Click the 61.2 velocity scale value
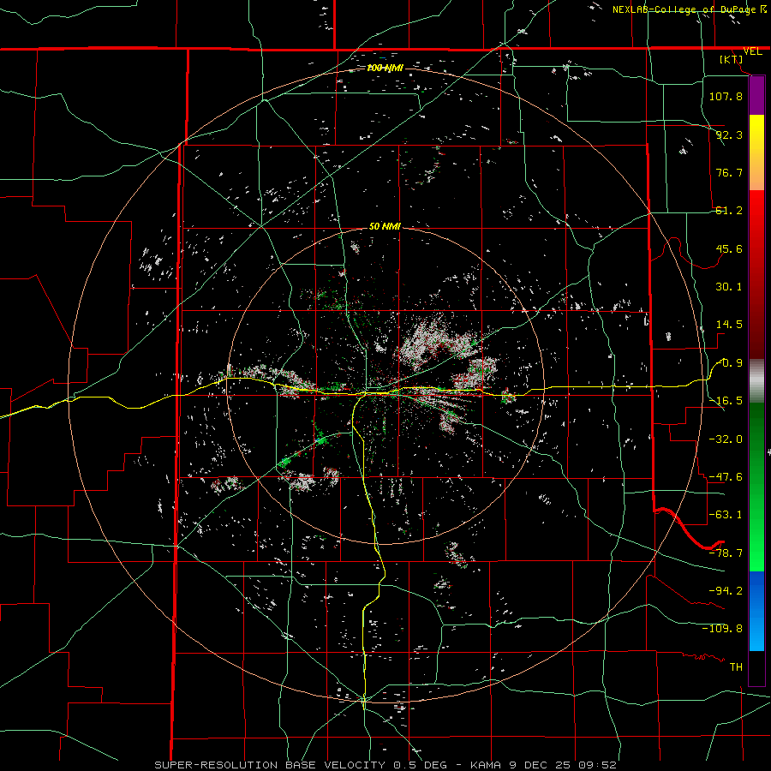The width and height of the screenshot is (771, 771). (x=729, y=211)
